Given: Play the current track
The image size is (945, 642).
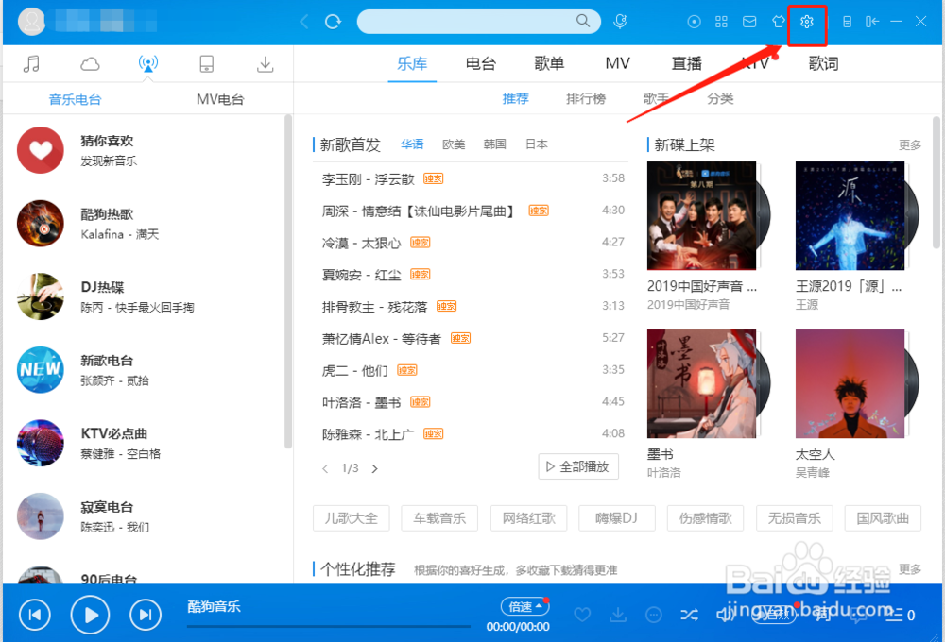Looking at the screenshot, I should click(x=91, y=615).
